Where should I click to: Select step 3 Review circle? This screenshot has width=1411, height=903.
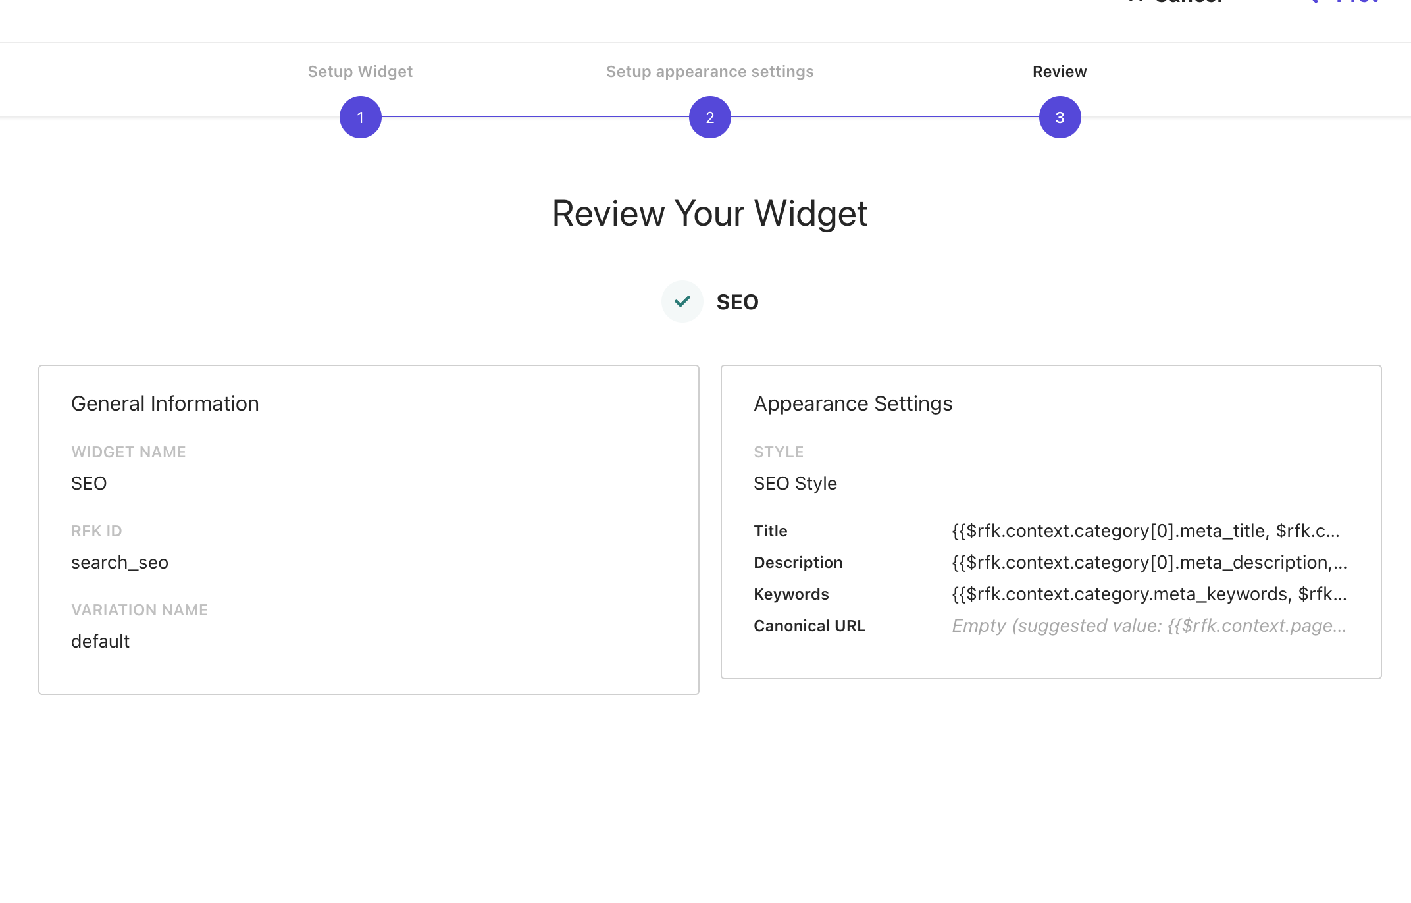1060,117
